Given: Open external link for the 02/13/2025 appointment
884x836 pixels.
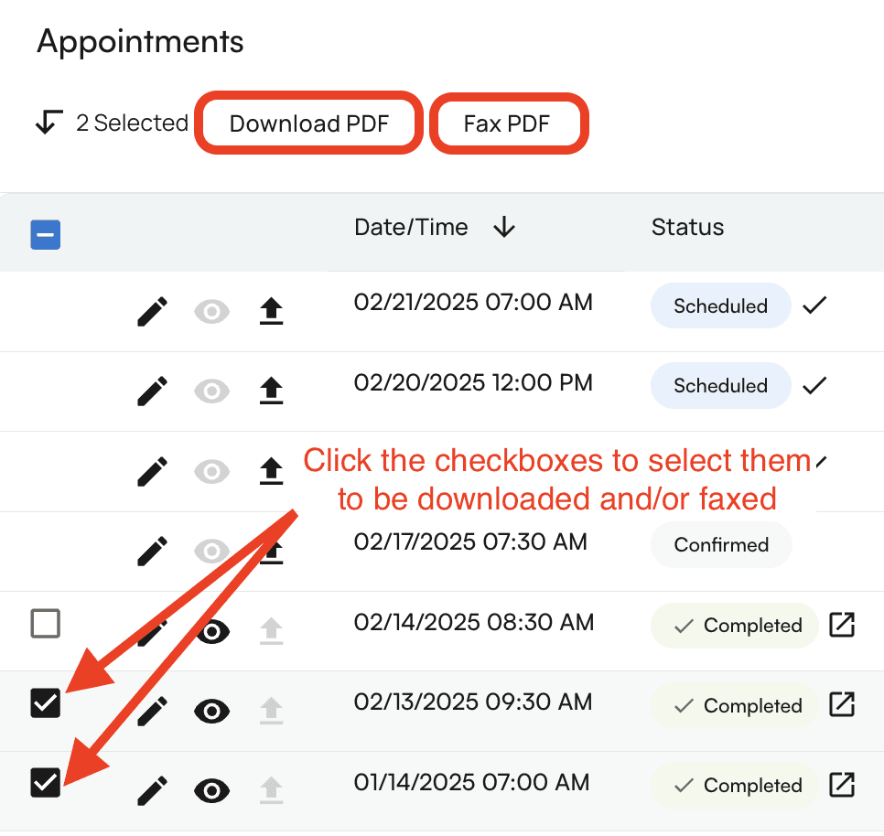Looking at the screenshot, I should click(842, 705).
